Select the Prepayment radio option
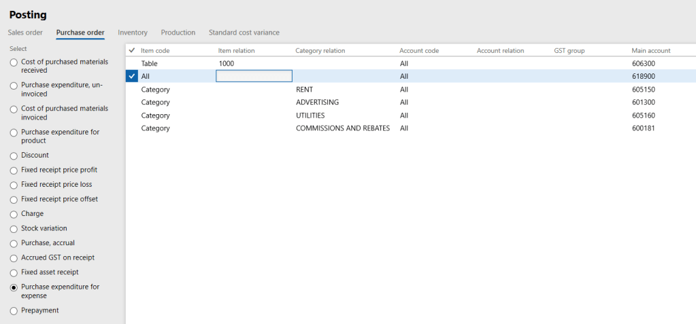696x324 pixels. (14, 310)
